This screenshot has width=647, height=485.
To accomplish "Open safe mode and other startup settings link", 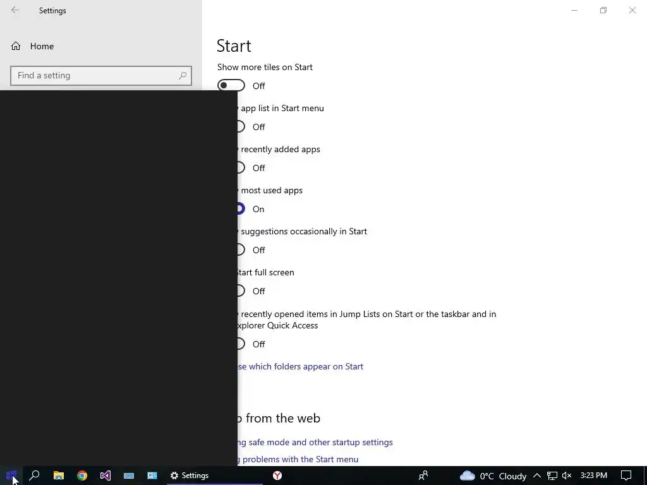I will tap(315, 442).
